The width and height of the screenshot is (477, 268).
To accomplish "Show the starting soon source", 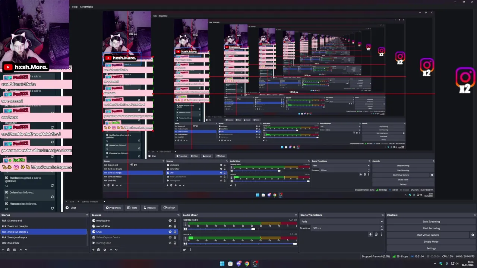I will pos(170,243).
